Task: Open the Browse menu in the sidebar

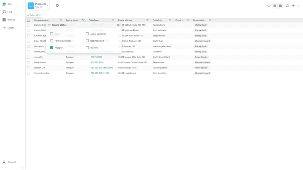Action: [8, 20]
